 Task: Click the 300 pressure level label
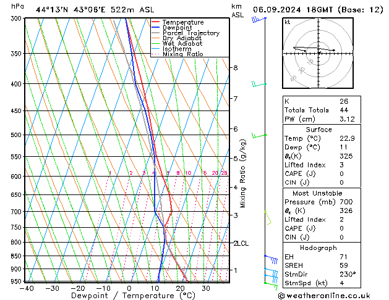[17, 19]
